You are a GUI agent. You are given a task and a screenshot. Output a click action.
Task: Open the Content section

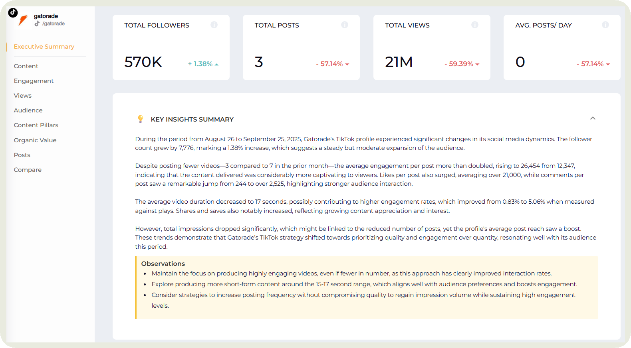coord(26,66)
